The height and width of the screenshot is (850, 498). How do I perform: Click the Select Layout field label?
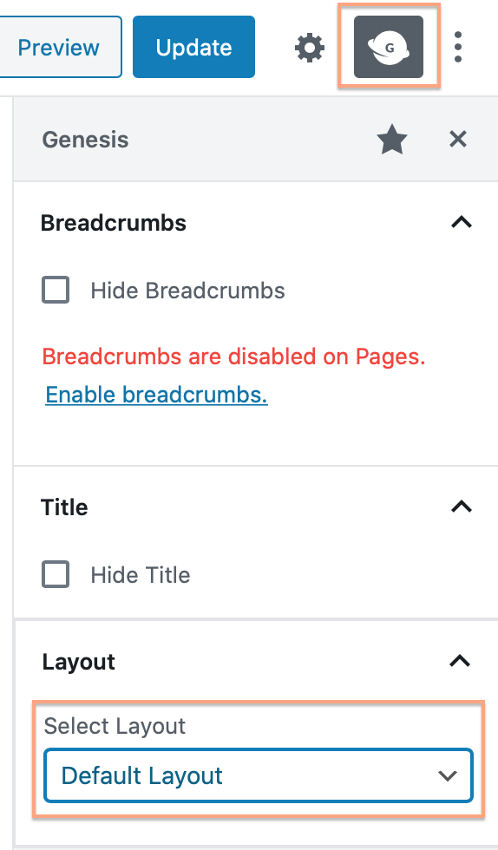point(115,726)
